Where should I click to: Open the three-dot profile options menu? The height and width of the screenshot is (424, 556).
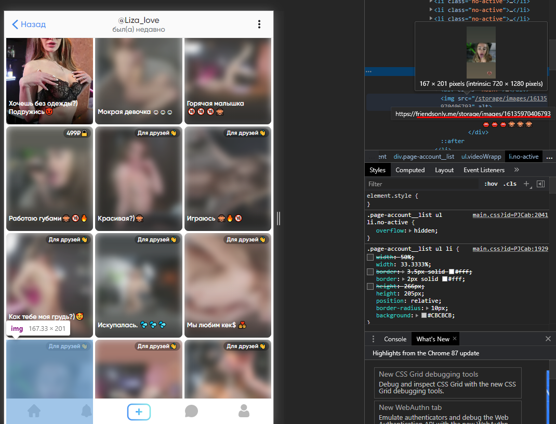point(259,24)
